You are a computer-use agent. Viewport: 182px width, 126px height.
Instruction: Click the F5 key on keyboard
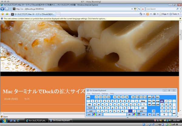tap(115, 97)
